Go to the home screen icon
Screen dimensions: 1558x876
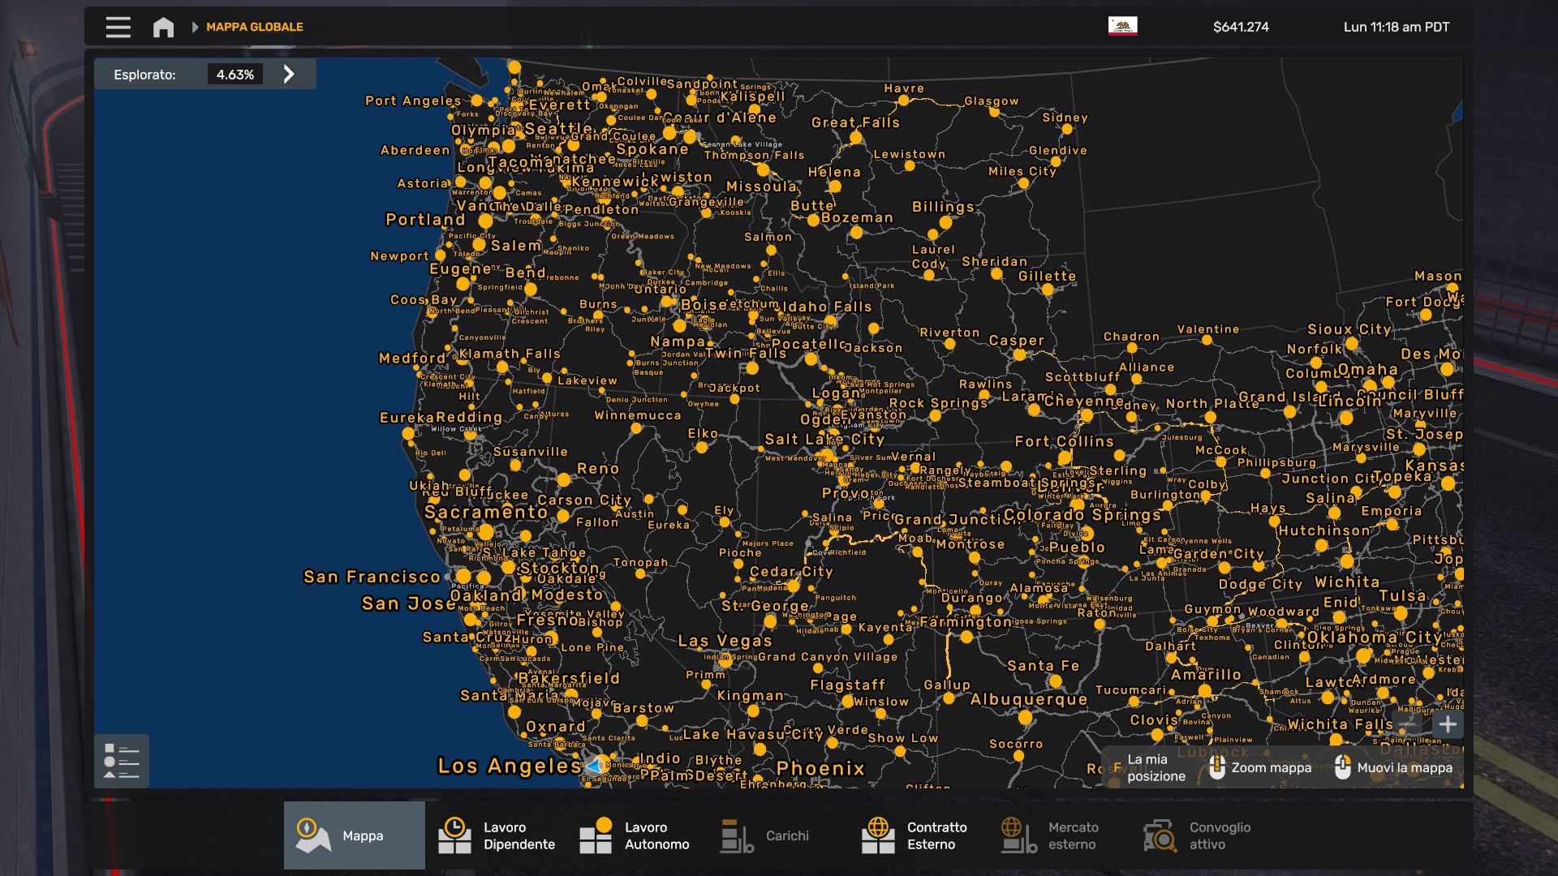[163, 27]
